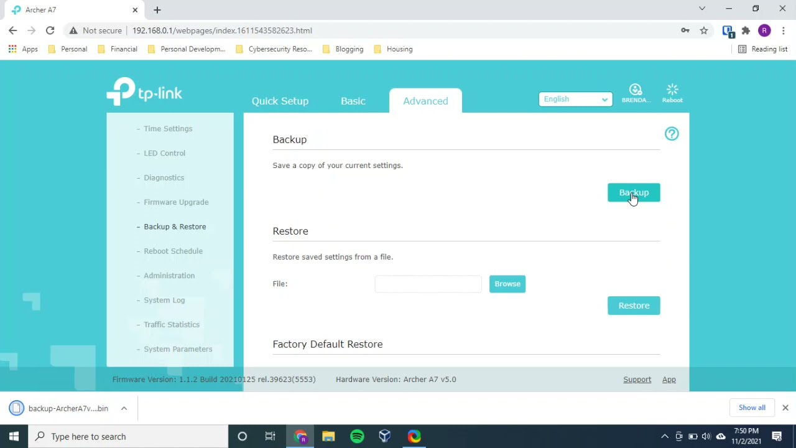Click the volume speaker tray icon
The height and width of the screenshot is (448, 796).
[706, 436]
